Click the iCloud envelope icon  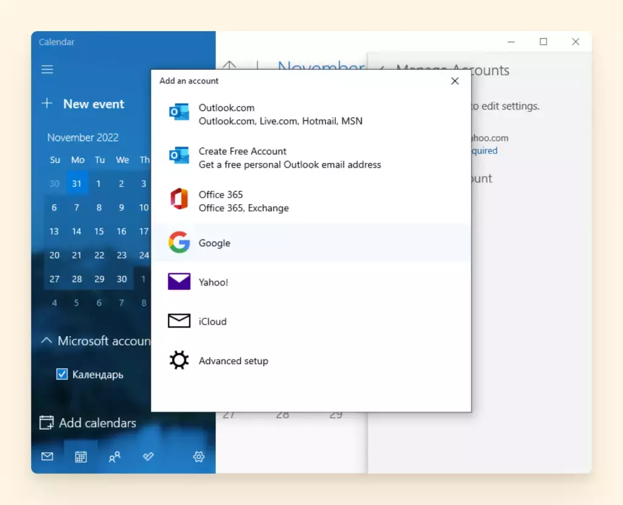click(x=179, y=321)
